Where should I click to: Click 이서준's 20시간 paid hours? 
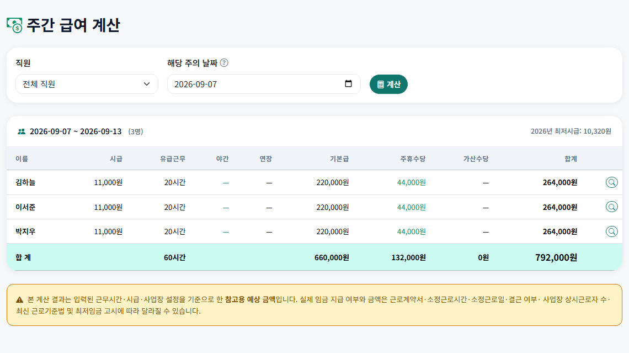(x=174, y=207)
